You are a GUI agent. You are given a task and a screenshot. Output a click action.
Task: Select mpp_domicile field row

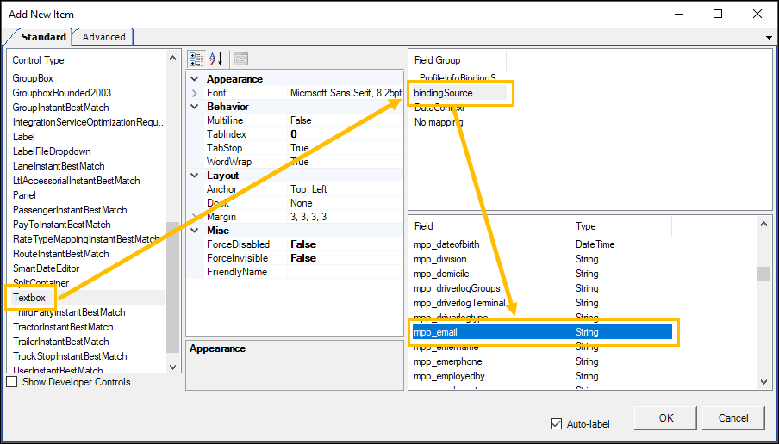click(542, 274)
